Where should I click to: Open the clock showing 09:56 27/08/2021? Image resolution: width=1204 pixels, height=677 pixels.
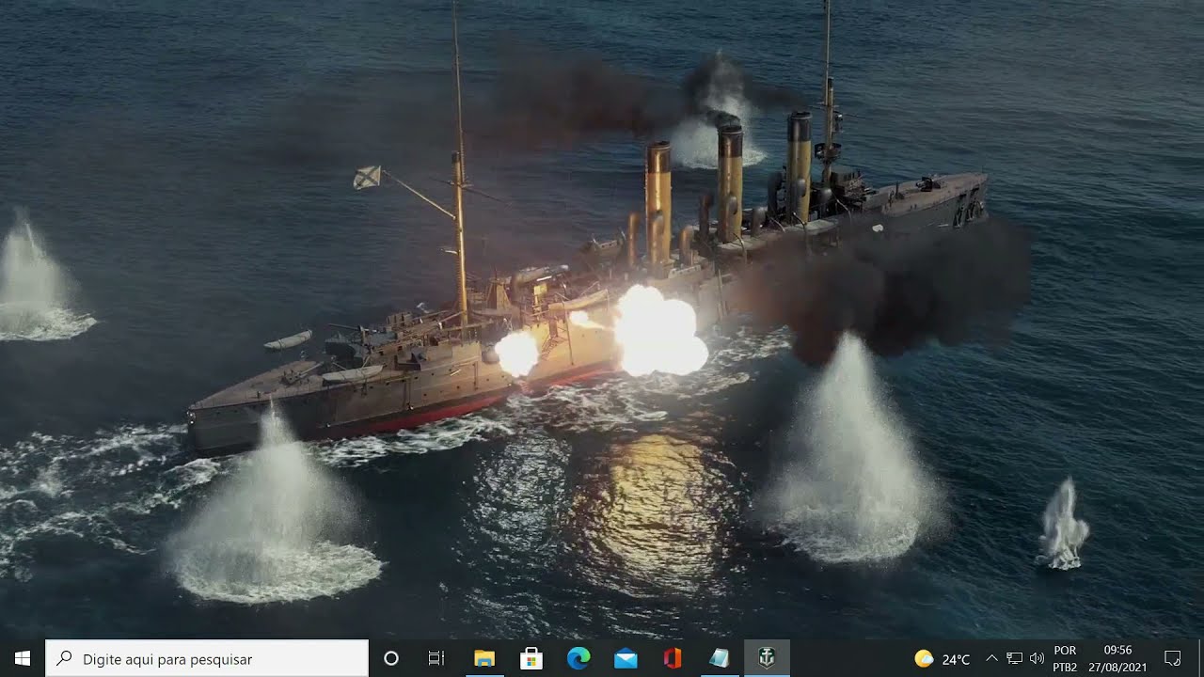tap(1117, 658)
